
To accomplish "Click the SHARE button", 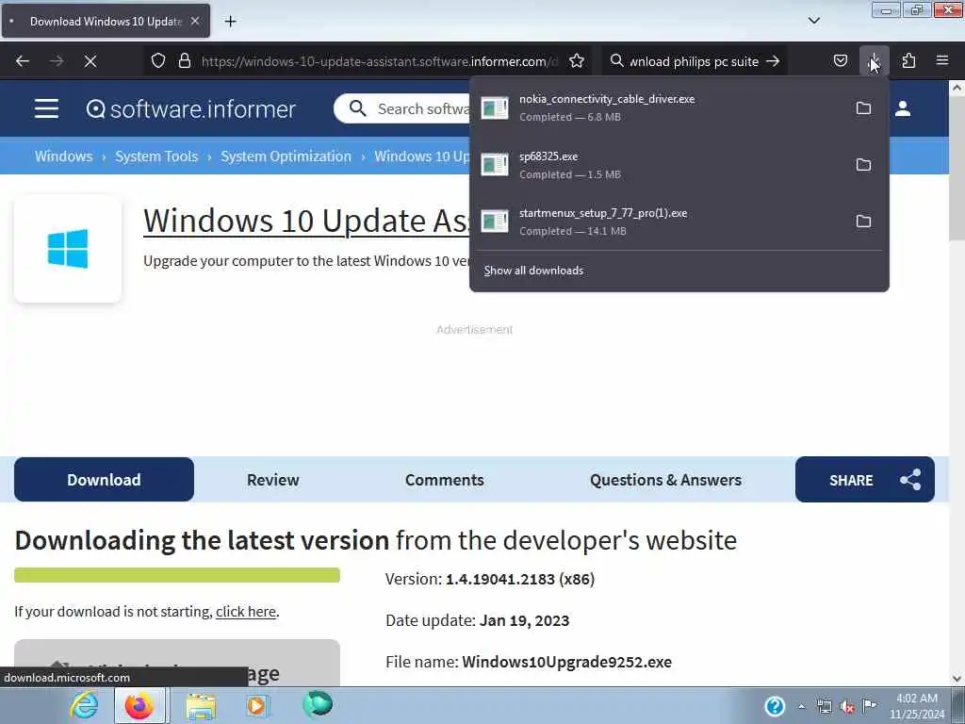I will point(865,480).
